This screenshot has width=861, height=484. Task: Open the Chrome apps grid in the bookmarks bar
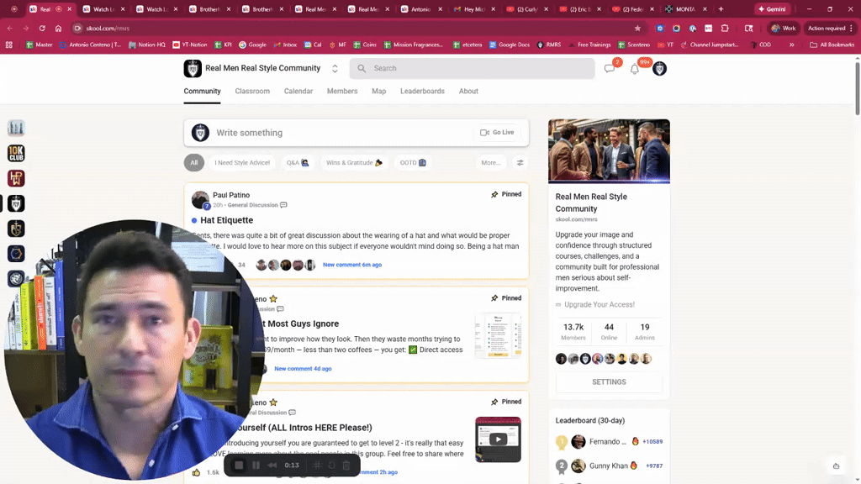point(8,45)
